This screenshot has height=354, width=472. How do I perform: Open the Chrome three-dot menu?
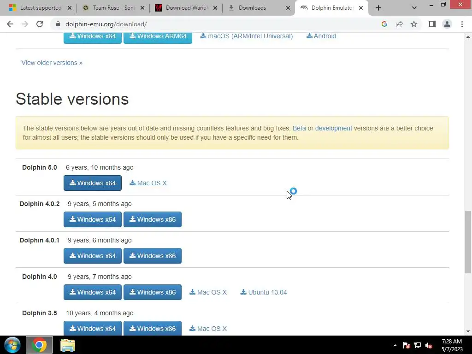point(462,24)
